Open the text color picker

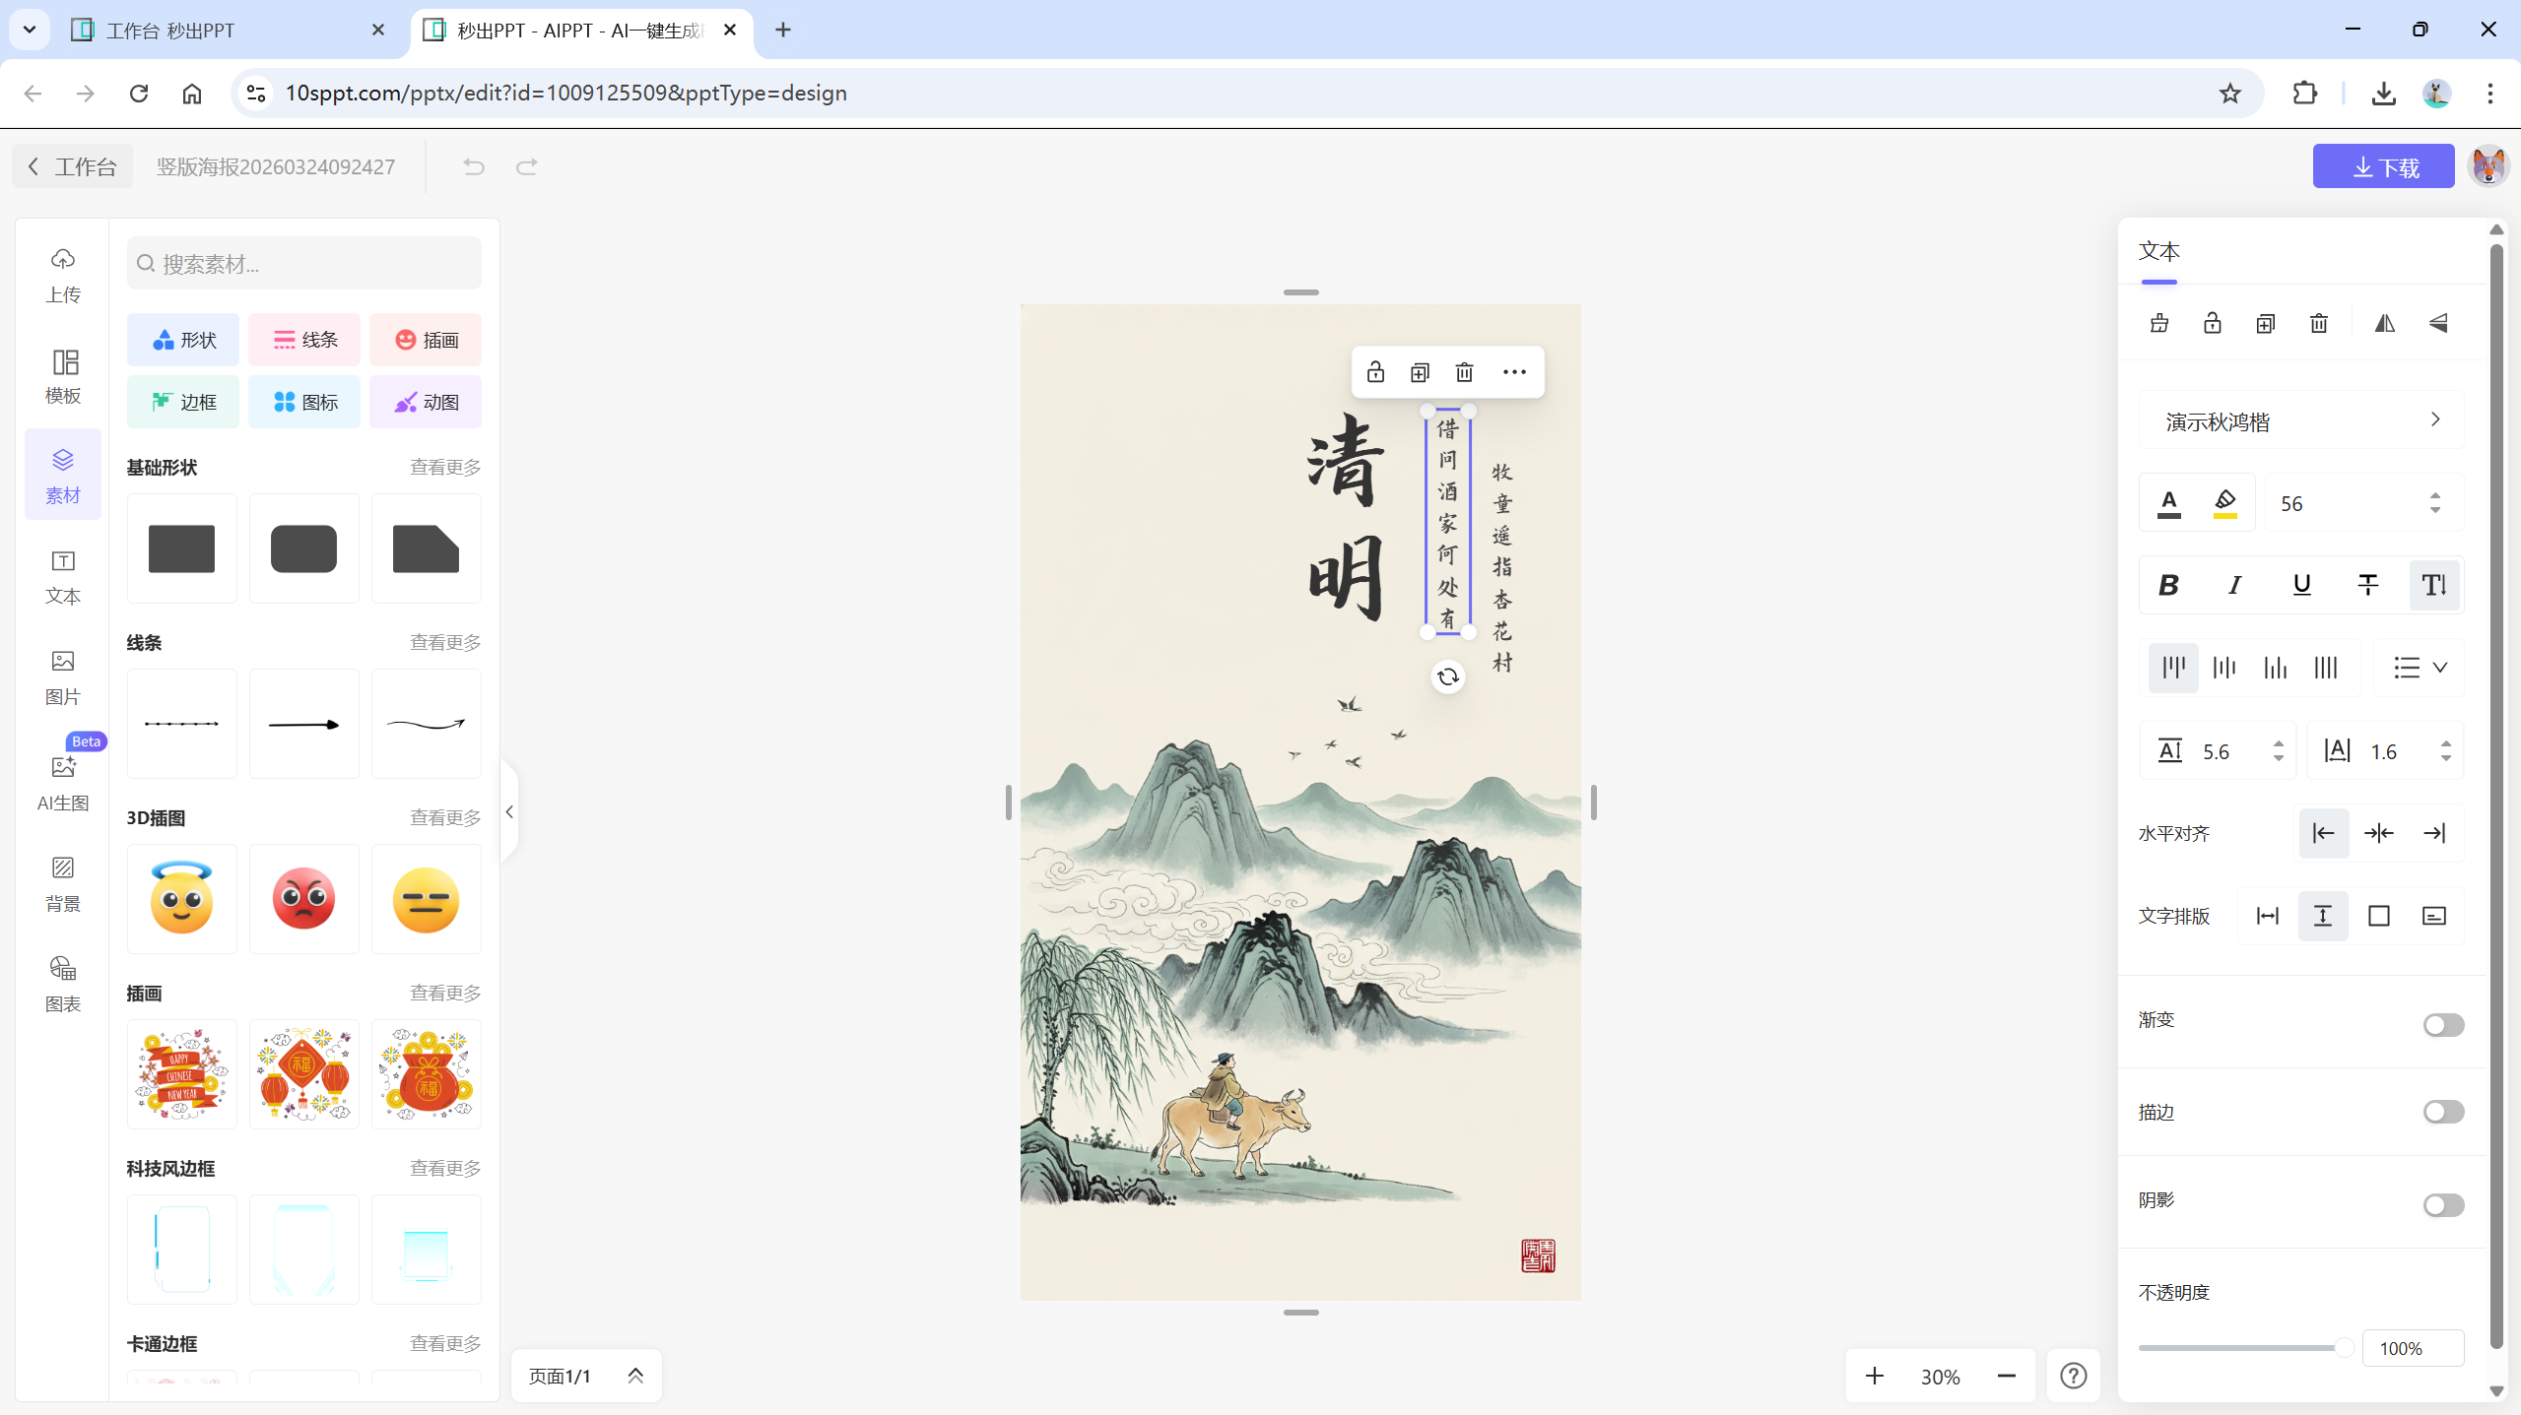click(2168, 503)
